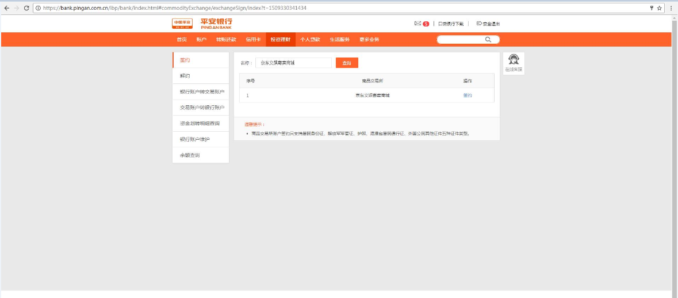Open the mail inbox envelope icon
Image resolution: width=678 pixels, height=298 pixels.
(417, 24)
